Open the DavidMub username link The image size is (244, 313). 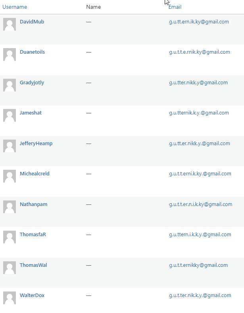point(32,22)
